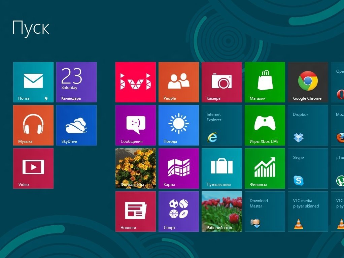Open the Почта mail tile
The width and height of the screenshot is (344, 258).
[x=33, y=82]
